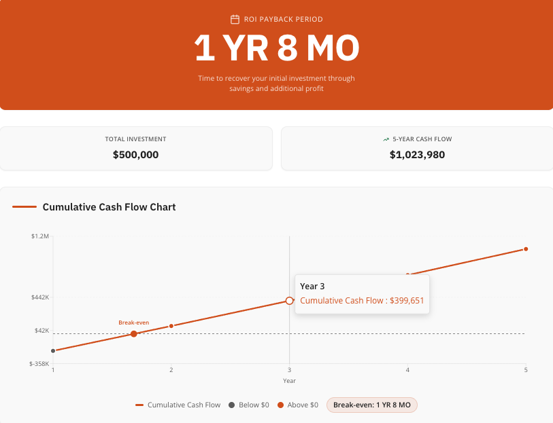Image resolution: width=553 pixels, height=423 pixels.
Task: Select the Year 5 data point
Action: 526,249
